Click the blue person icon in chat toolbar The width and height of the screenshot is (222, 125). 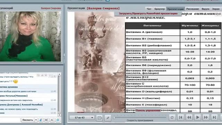pyautogui.click(x=41, y=120)
